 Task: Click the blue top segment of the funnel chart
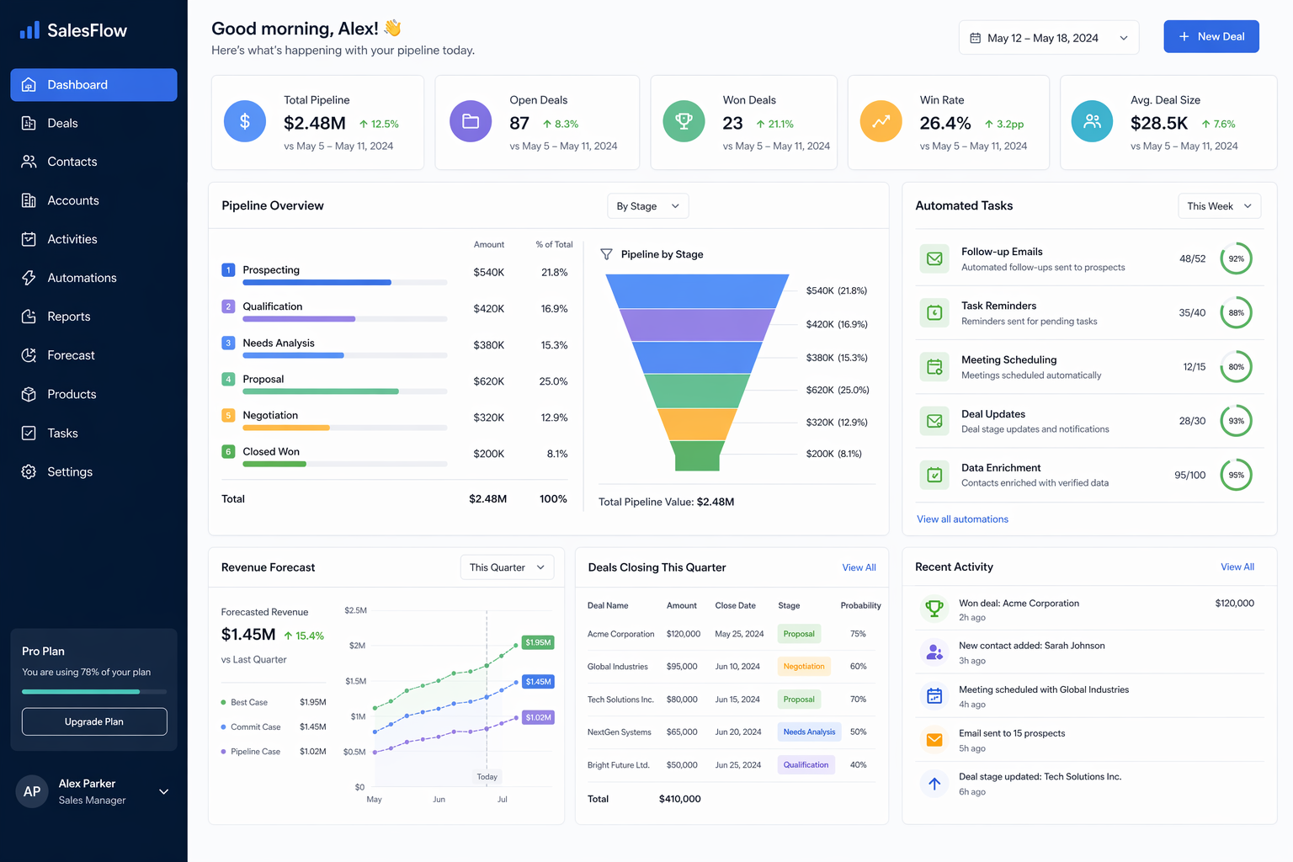(x=698, y=291)
